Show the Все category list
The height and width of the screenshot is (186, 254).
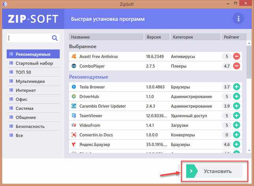pyautogui.click(x=33, y=135)
